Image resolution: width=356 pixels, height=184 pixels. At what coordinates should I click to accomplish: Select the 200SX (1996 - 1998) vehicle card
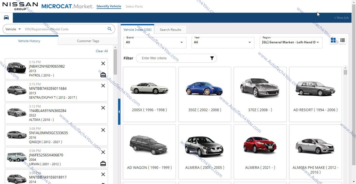click(x=149, y=94)
